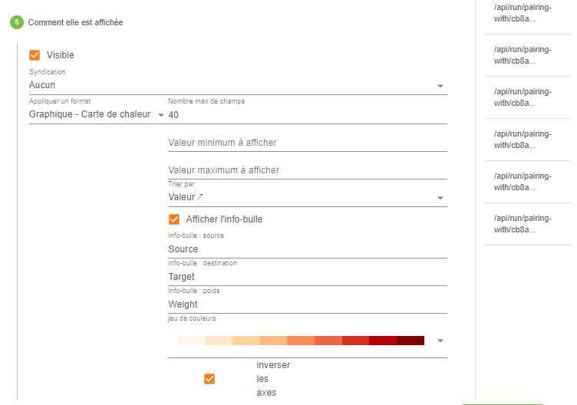This screenshot has width=577, height=405.
Task: Click the Info-bulle destination Target field
Action: pyautogui.click(x=307, y=277)
